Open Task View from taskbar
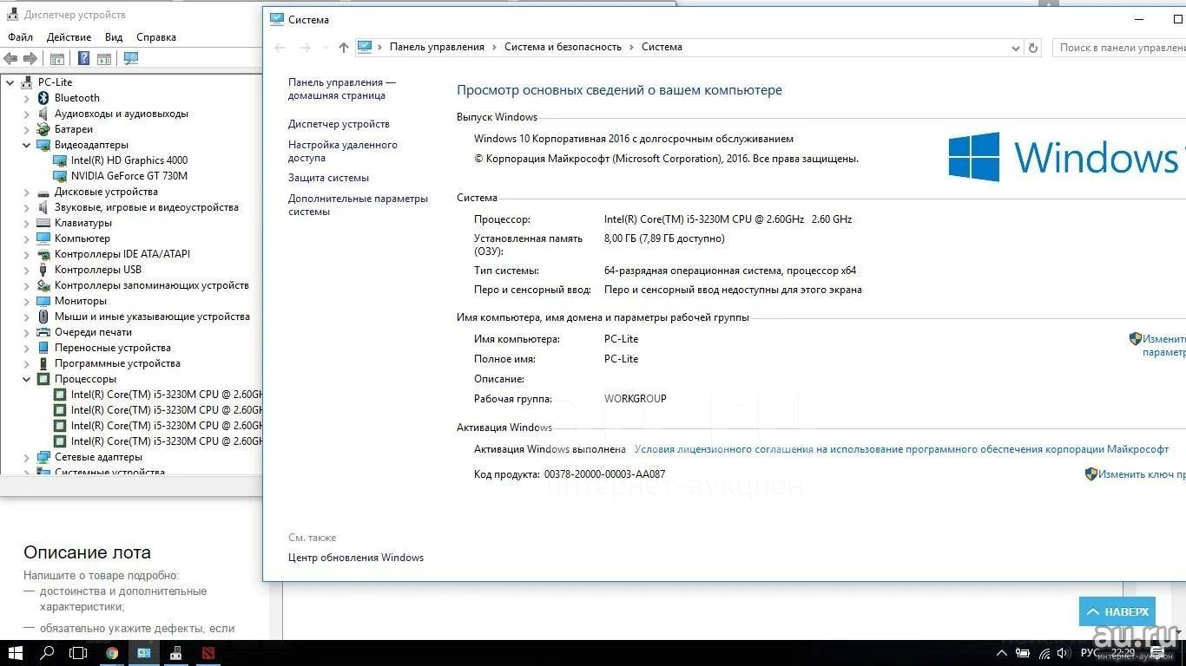1186x666 pixels. [78, 653]
